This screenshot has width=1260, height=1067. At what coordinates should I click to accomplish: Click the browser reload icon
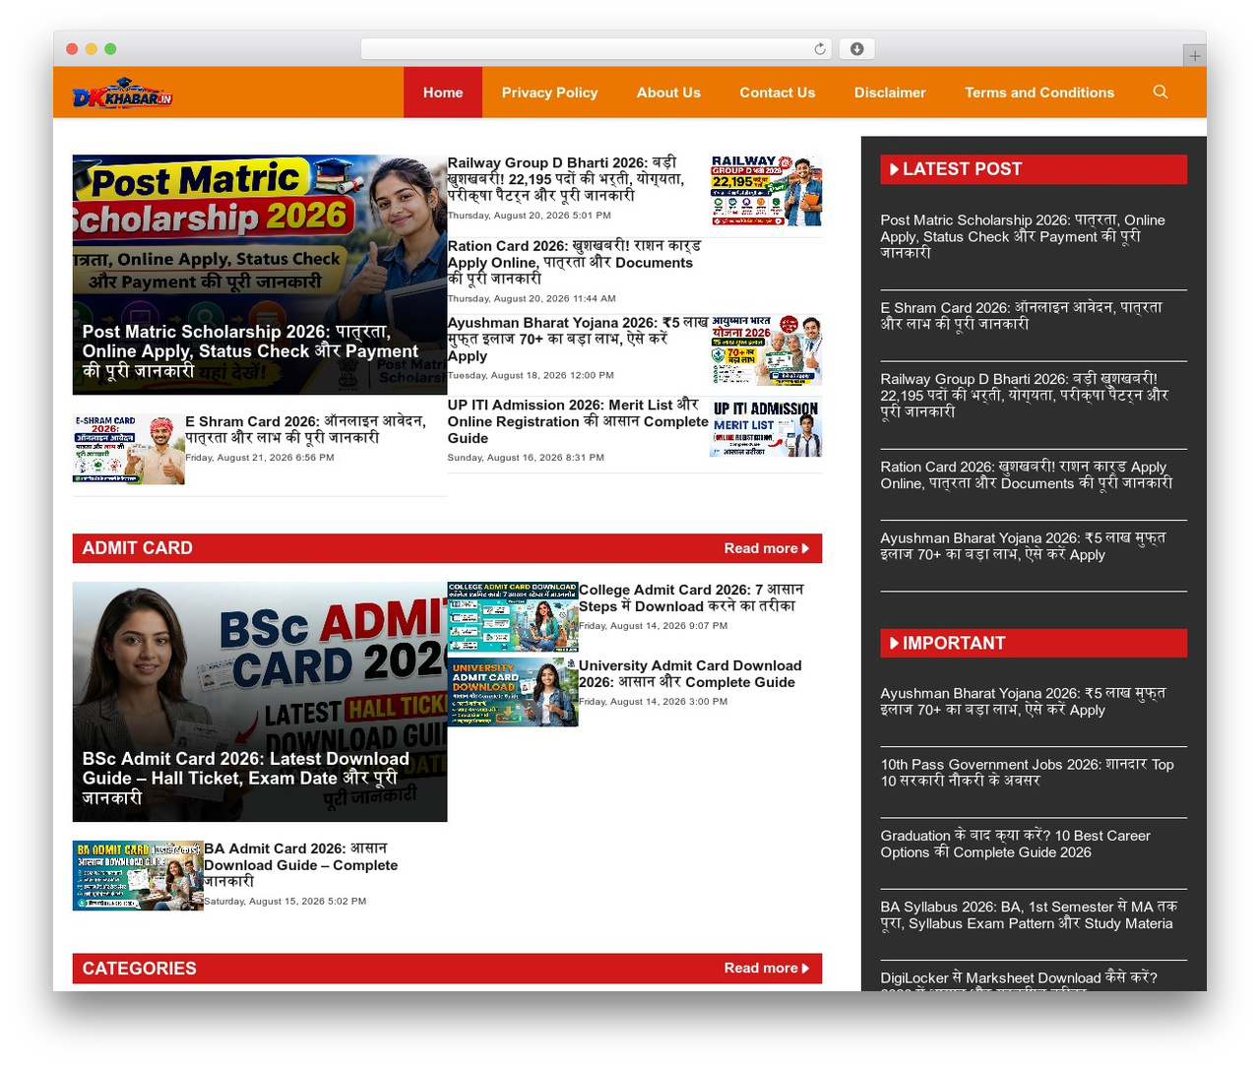[x=820, y=49]
